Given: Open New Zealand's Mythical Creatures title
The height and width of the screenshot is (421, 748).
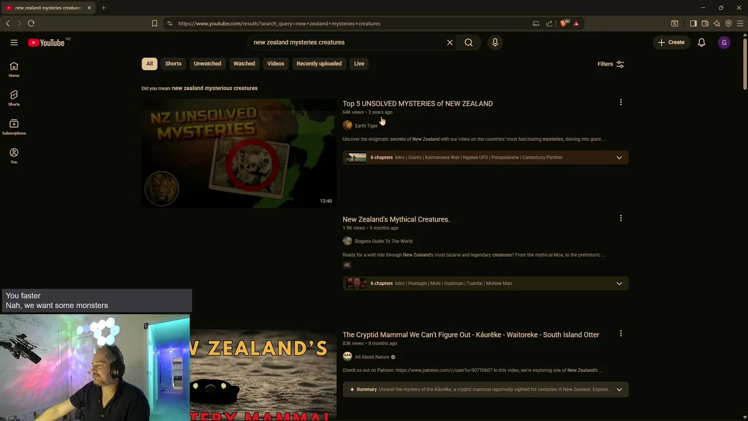Looking at the screenshot, I should [x=396, y=219].
